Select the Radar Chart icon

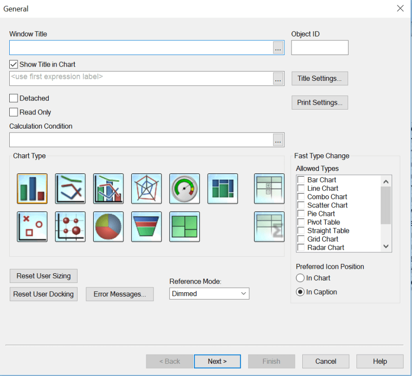146,188
